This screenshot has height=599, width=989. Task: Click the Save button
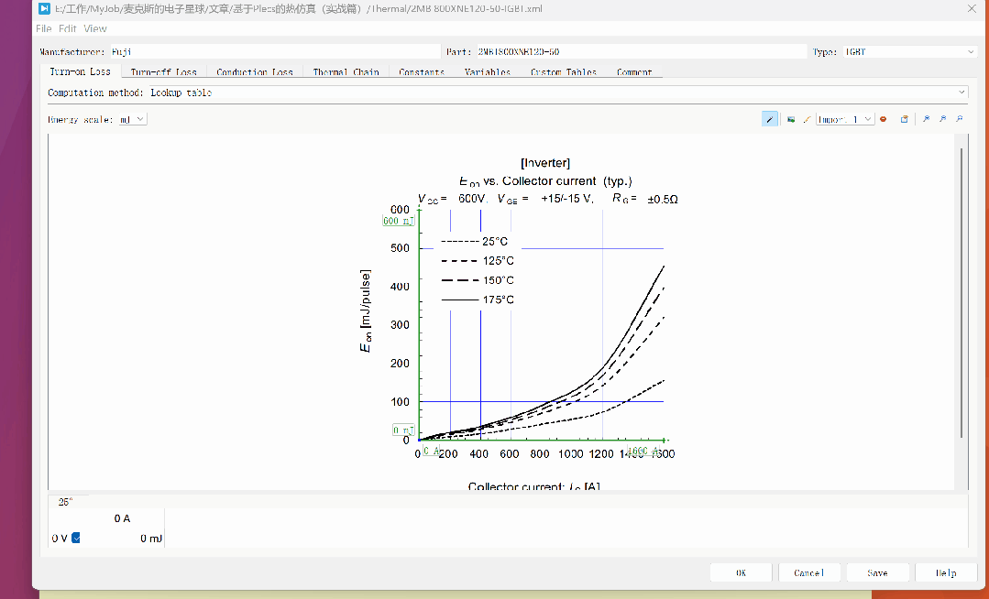(877, 572)
